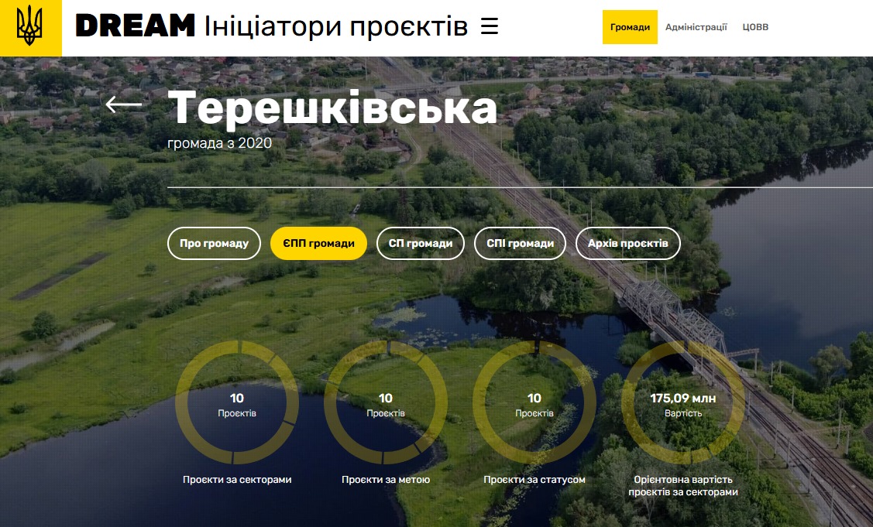The image size is (873, 527).
Task: Show the СП громади section
Action: (420, 244)
